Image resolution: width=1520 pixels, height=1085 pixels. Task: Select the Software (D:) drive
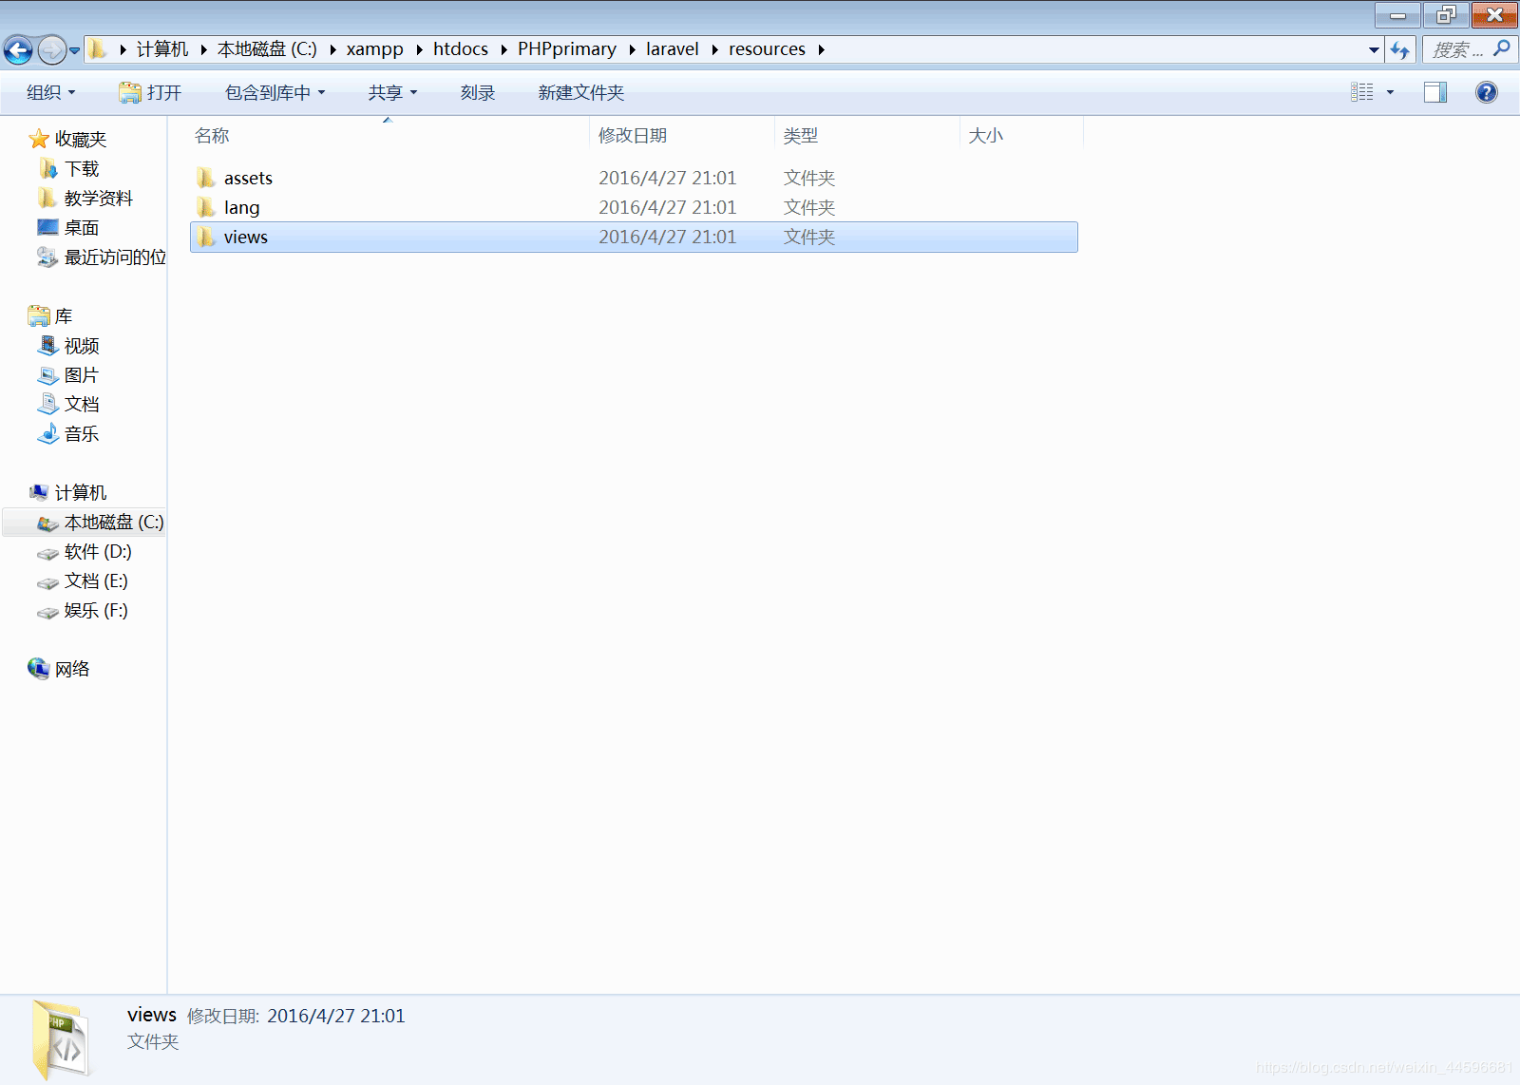(x=97, y=552)
